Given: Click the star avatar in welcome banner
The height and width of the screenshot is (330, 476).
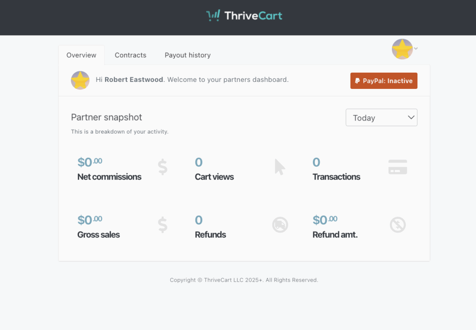Looking at the screenshot, I should tap(80, 80).
